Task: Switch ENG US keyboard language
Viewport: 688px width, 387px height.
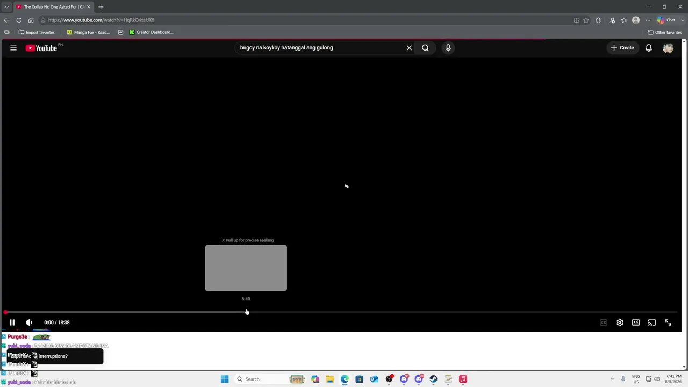Action: [636, 379]
